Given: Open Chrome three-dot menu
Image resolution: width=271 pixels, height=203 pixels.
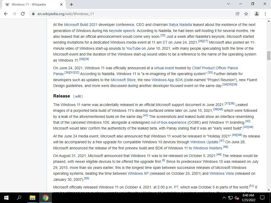Looking at the screenshot, I should point(265,14).
